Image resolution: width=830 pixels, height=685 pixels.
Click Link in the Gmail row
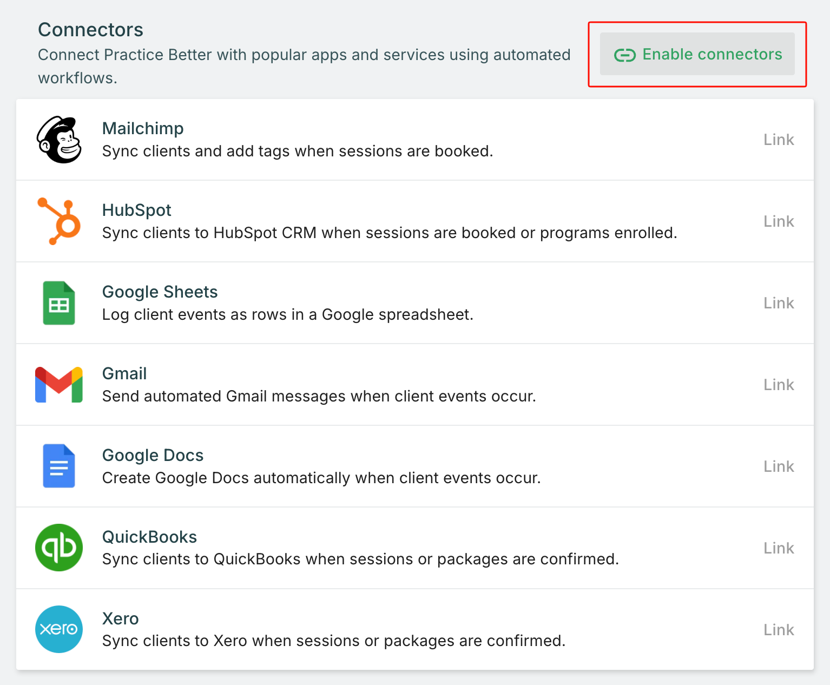pyautogui.click(x=778, y=385)
